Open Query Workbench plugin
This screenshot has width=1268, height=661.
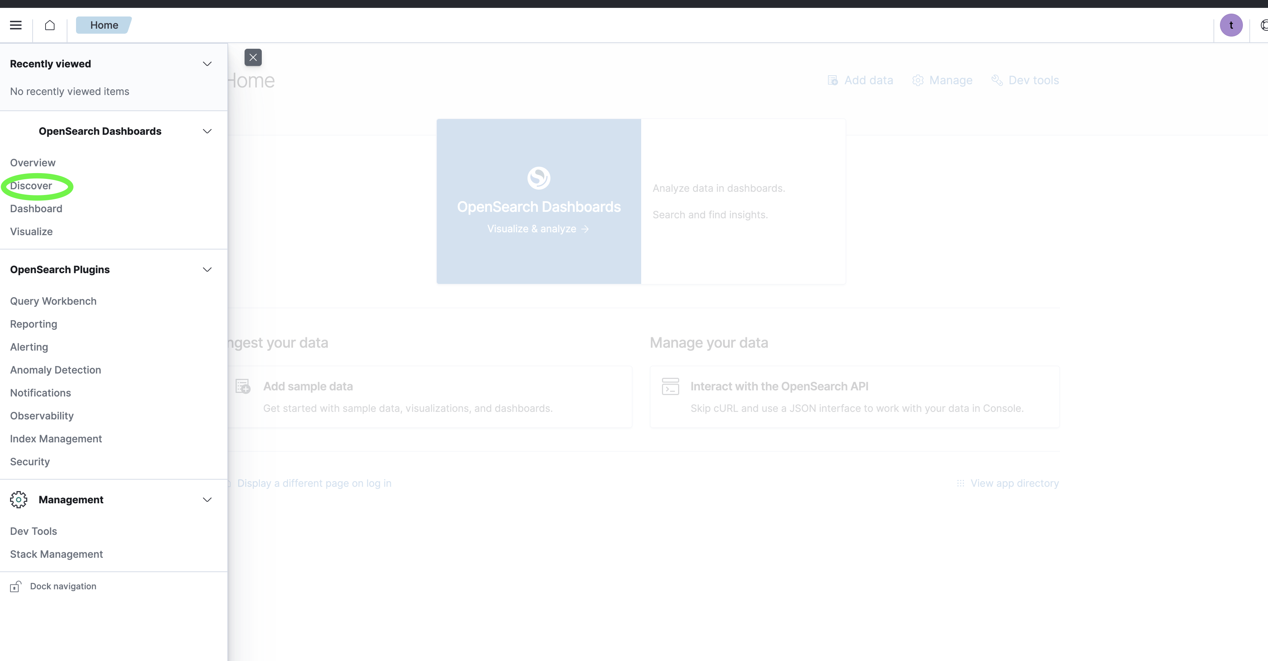[53, 301]
